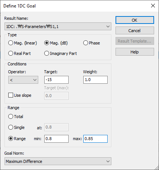159x170 pixels.
Task: Click into the Weight field showing 1.0
Action: (x=95, y=80)
